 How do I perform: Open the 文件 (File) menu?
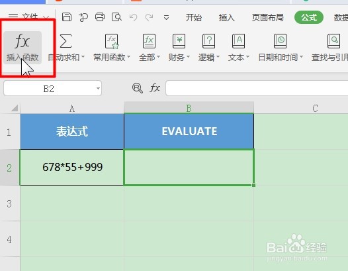pyautogui.click(x=28, y=17)
